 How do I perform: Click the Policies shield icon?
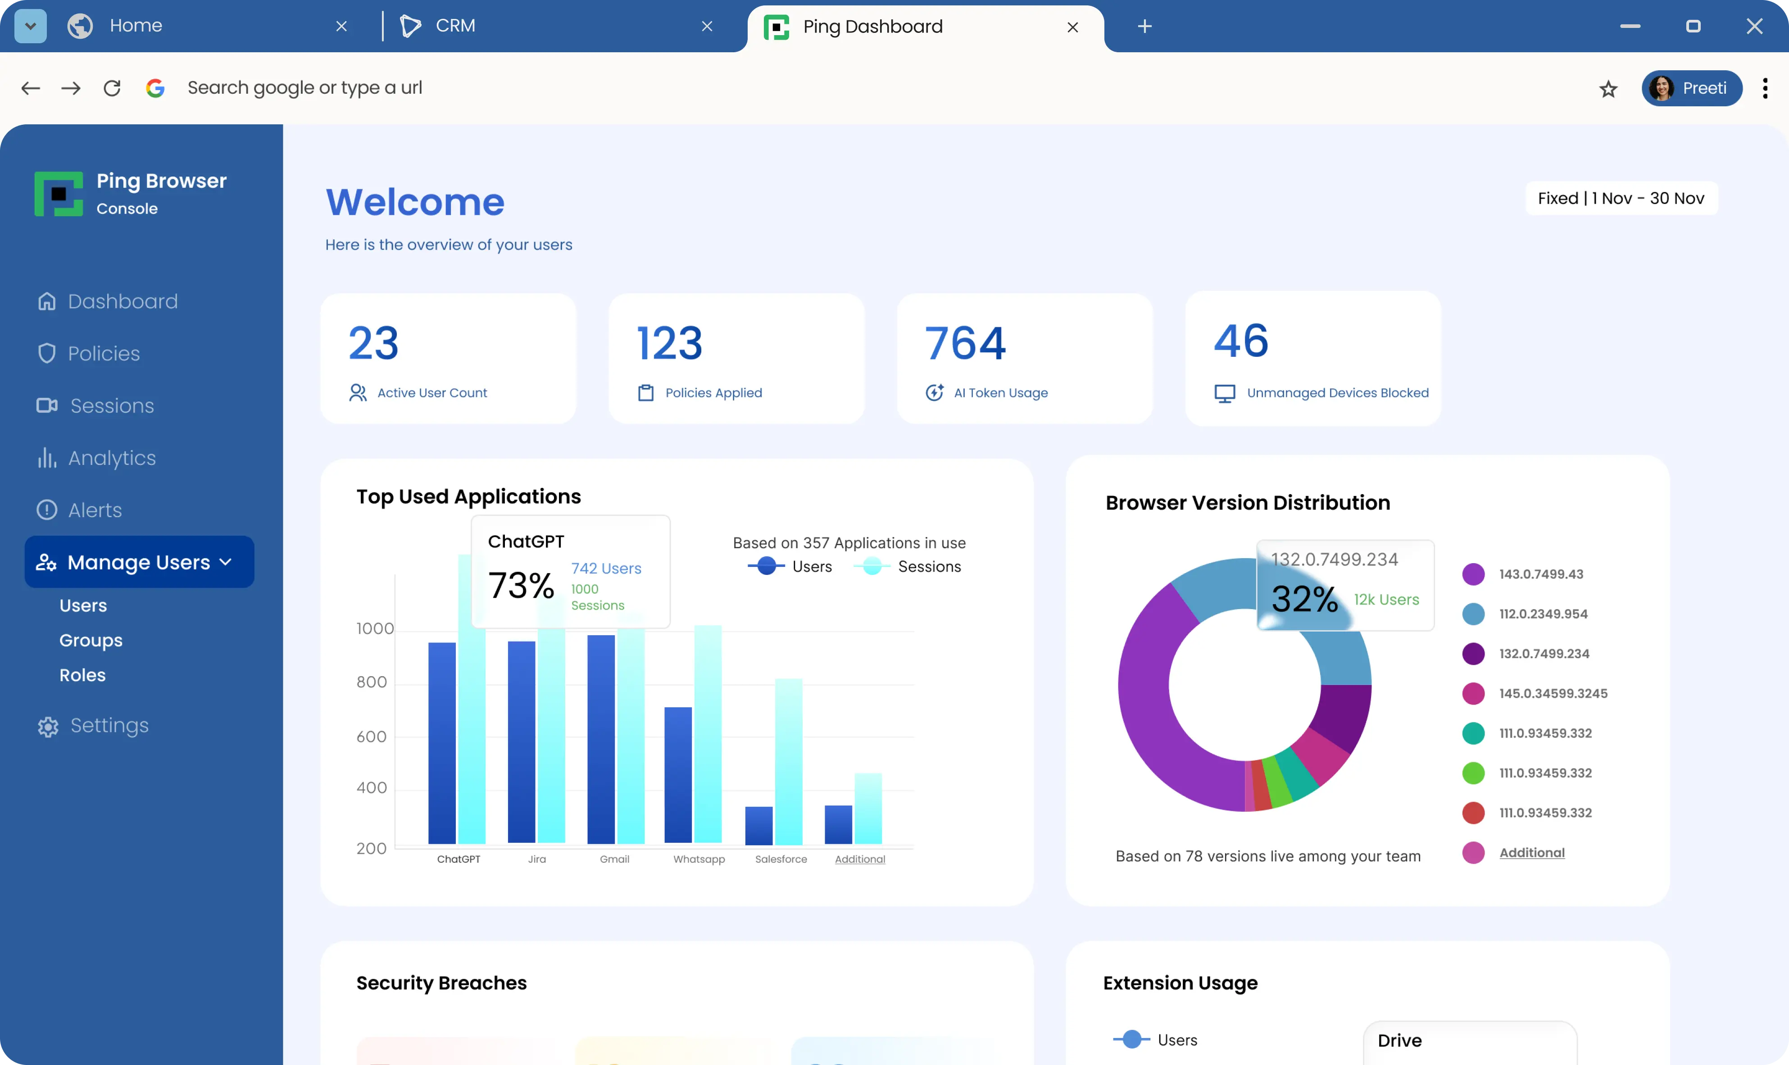click(x=47, y=353)
